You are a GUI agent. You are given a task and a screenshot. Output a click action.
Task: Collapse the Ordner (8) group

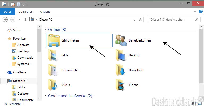pyautogui.click(x=45, y=30)
